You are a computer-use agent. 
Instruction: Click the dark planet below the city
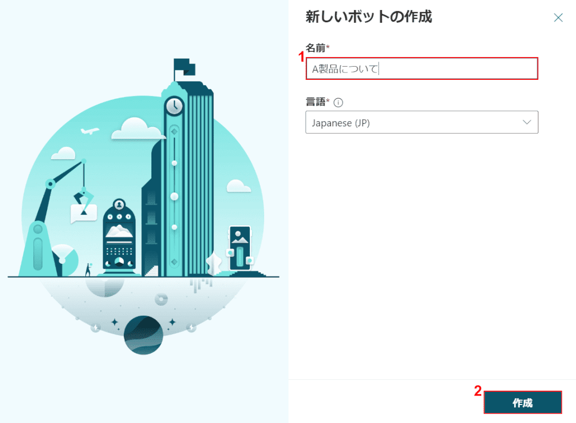pyautogui.click(x=143, y=335)
